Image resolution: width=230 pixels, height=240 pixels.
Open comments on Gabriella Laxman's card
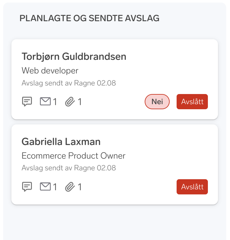27,187
